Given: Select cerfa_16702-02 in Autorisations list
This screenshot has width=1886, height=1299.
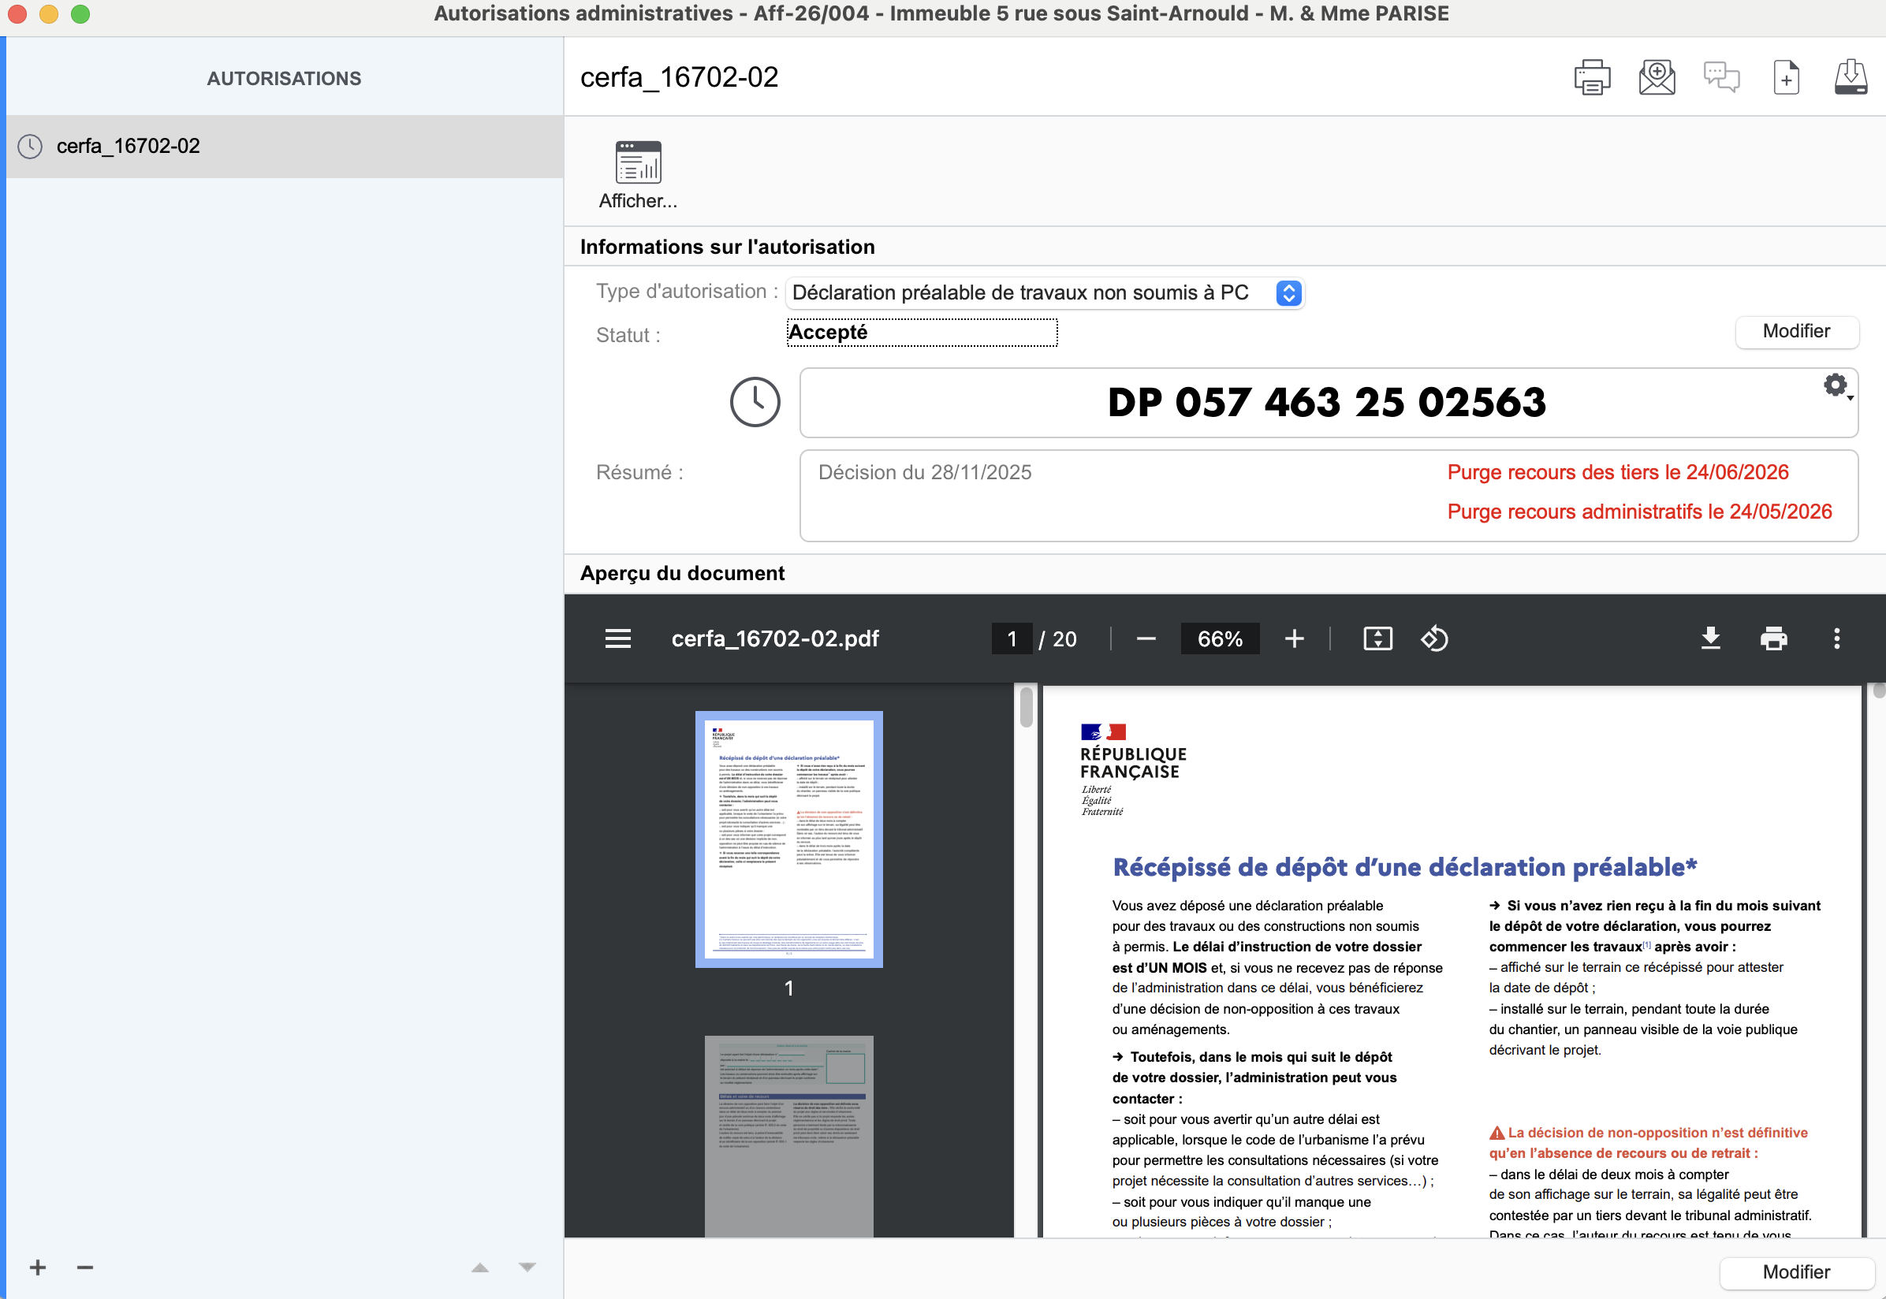Looking at the screenshot, I should 128,147.
